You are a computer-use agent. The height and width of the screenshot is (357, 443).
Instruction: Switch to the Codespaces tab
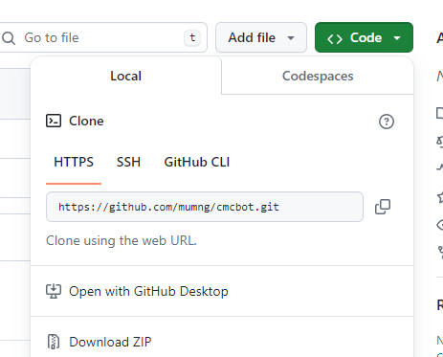[x=318, y=76]
